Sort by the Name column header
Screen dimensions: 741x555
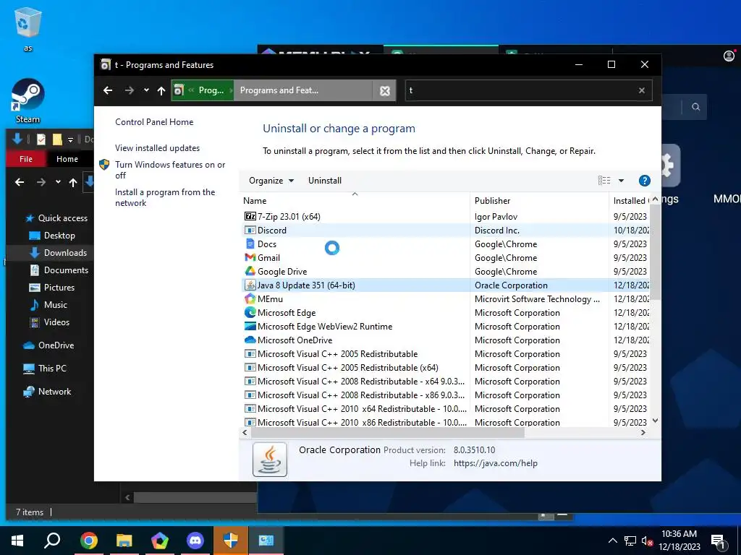click(355, 201)
